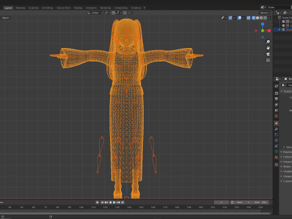Switch to Animation workspace tab
292x219 pixels.
pos(91,8)
